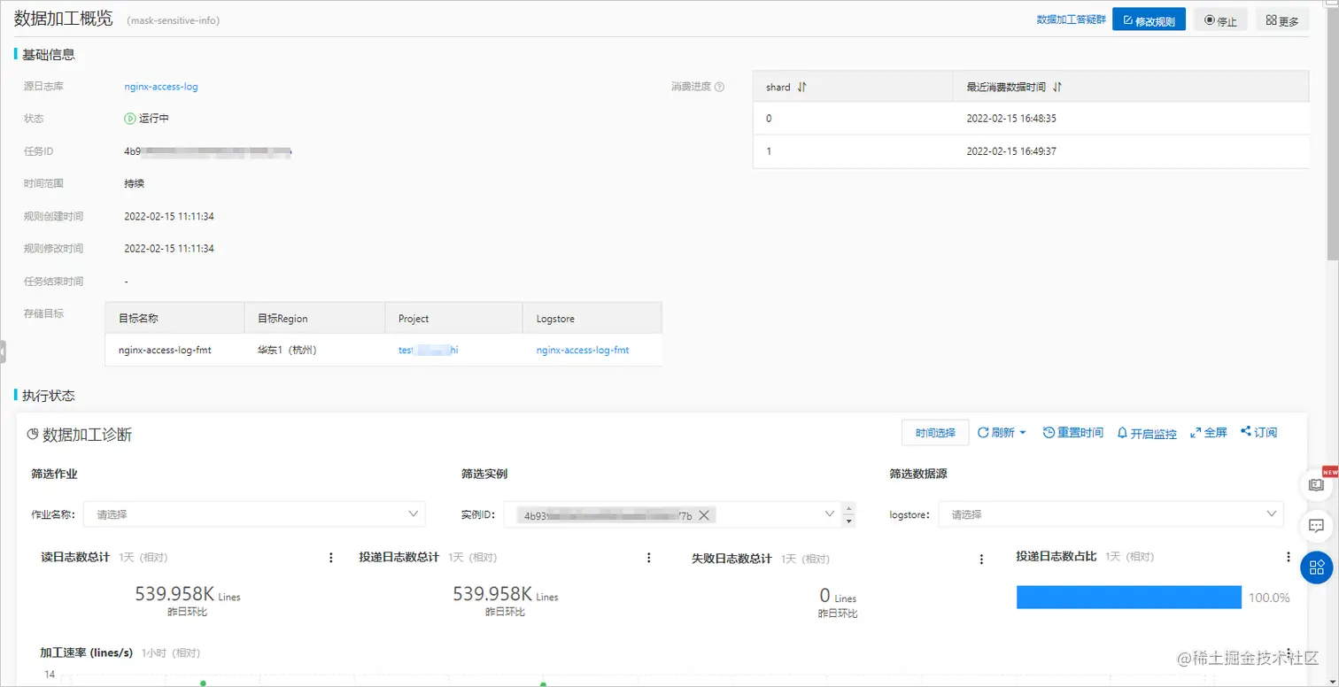1339x687 pixels.
Task: Click the 投递日志数占比 progress bar
Action: (x=1129, y=598)
